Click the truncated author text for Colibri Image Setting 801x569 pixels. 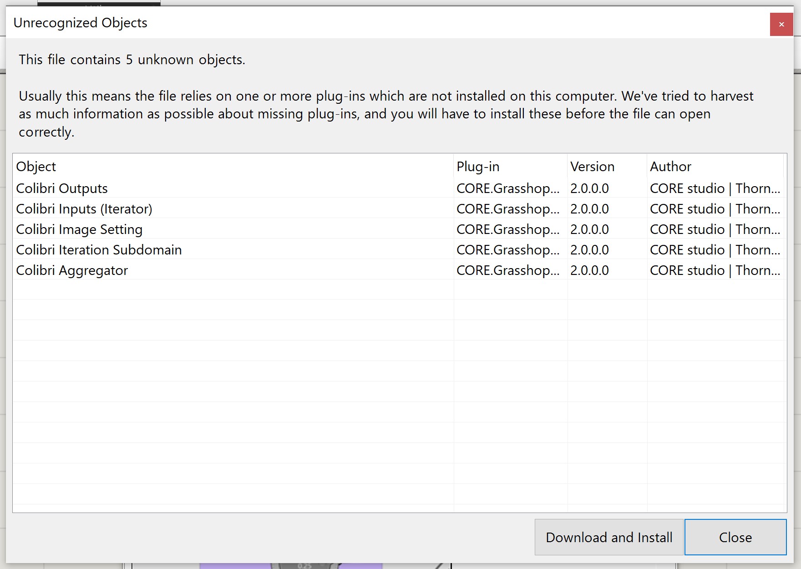coord(715,229)
